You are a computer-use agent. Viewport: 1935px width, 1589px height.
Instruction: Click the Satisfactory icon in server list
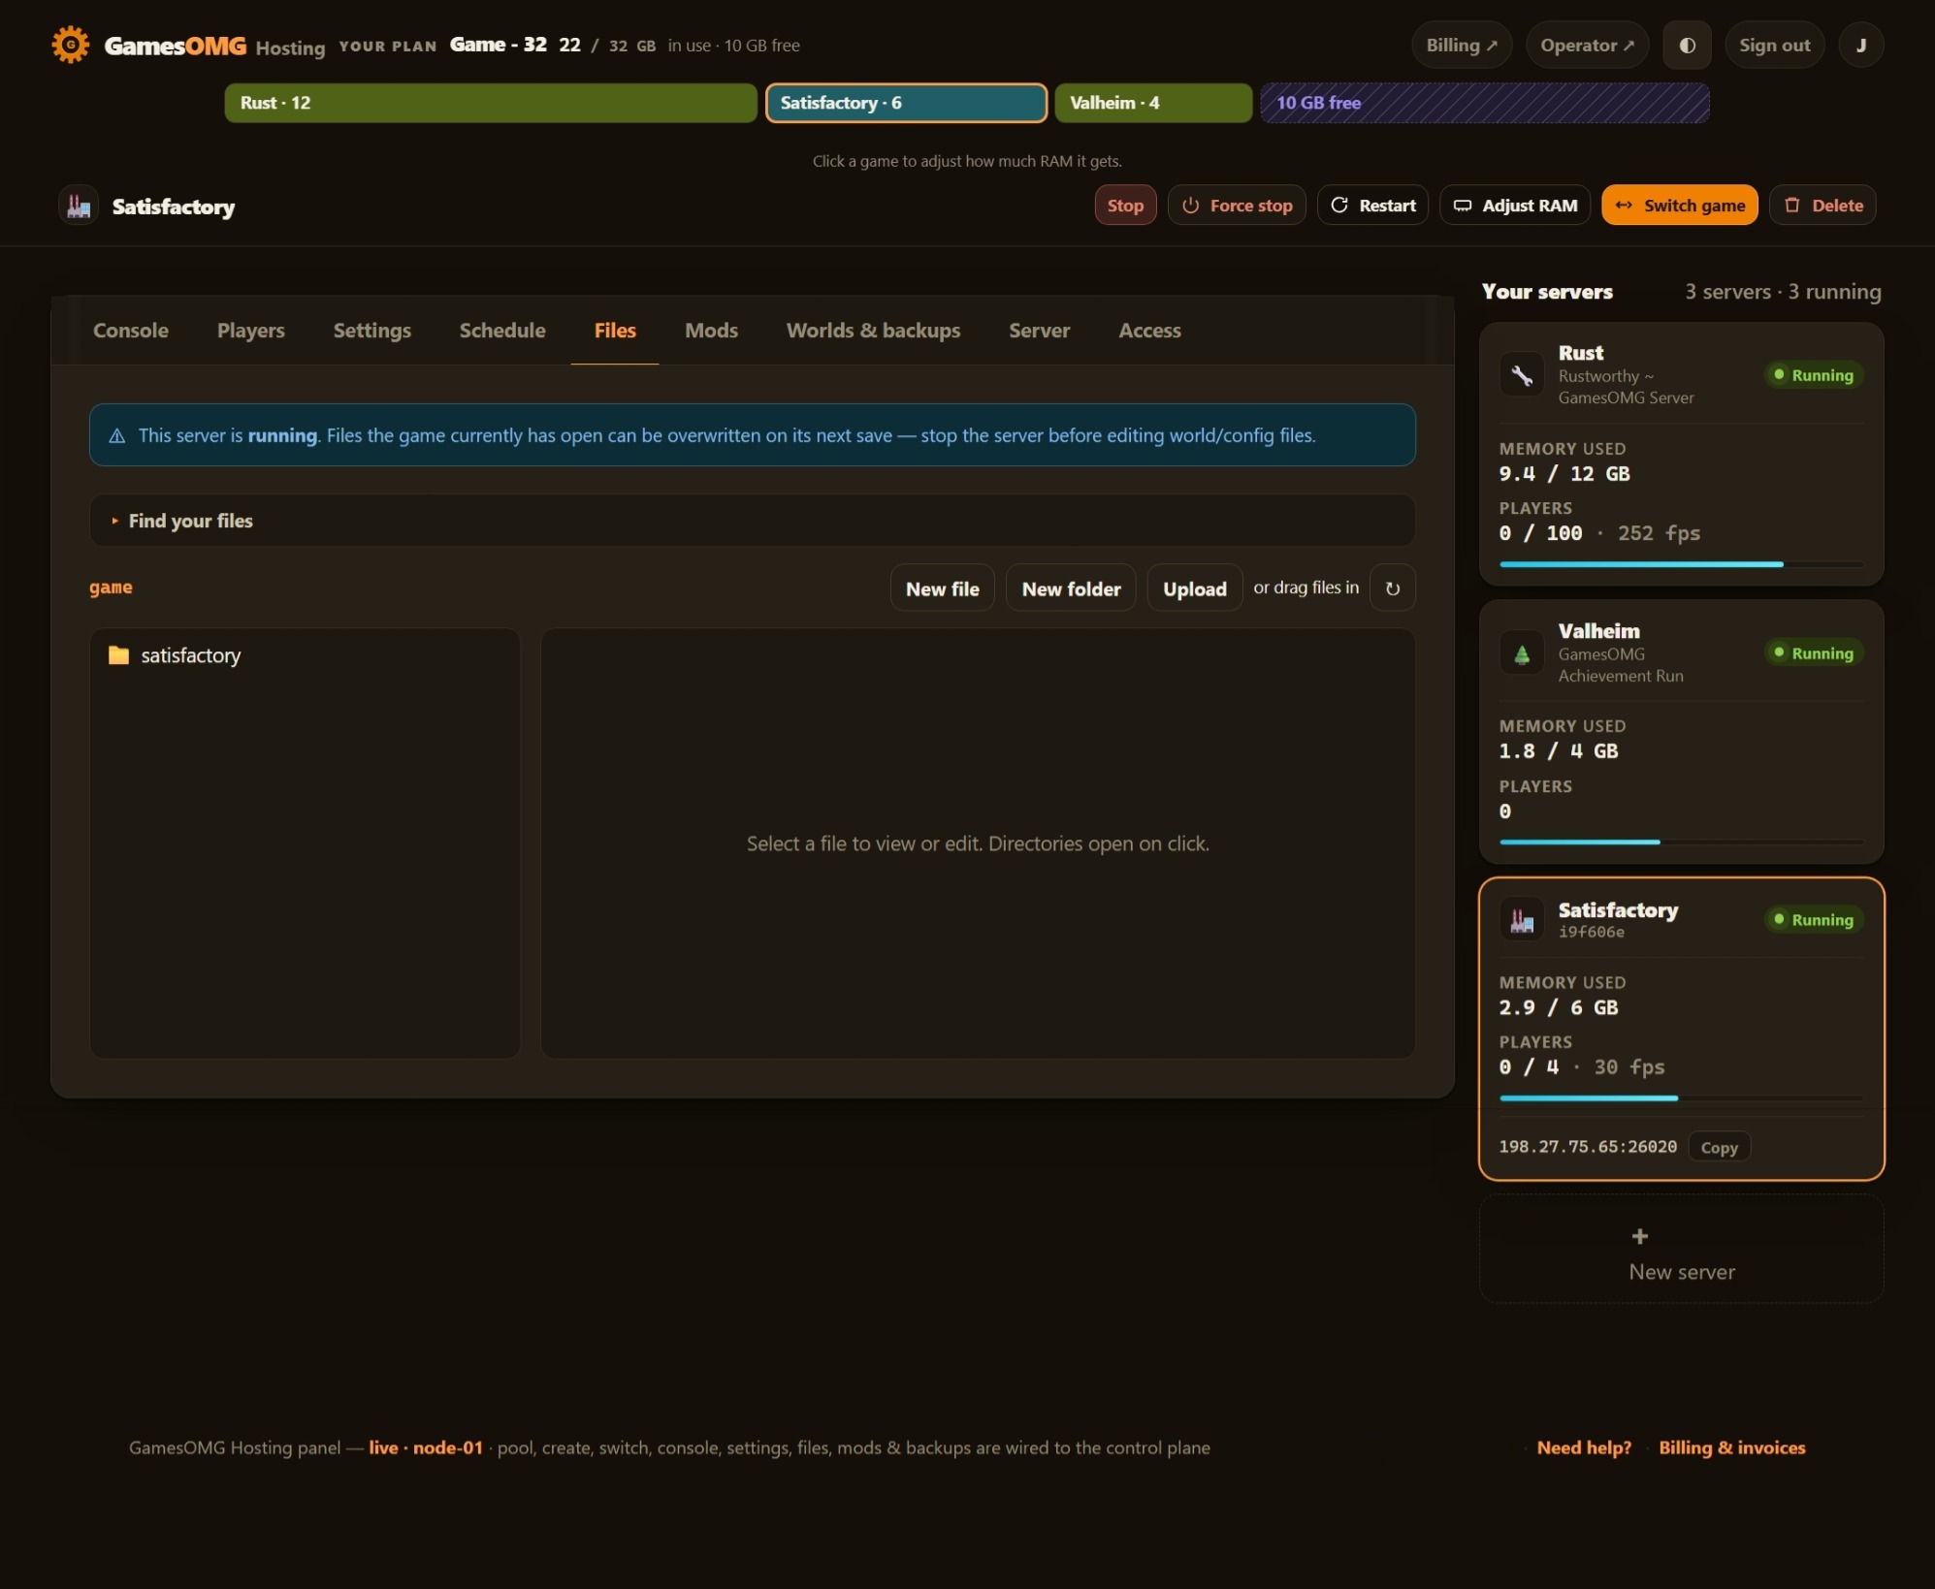[1522, 920]
